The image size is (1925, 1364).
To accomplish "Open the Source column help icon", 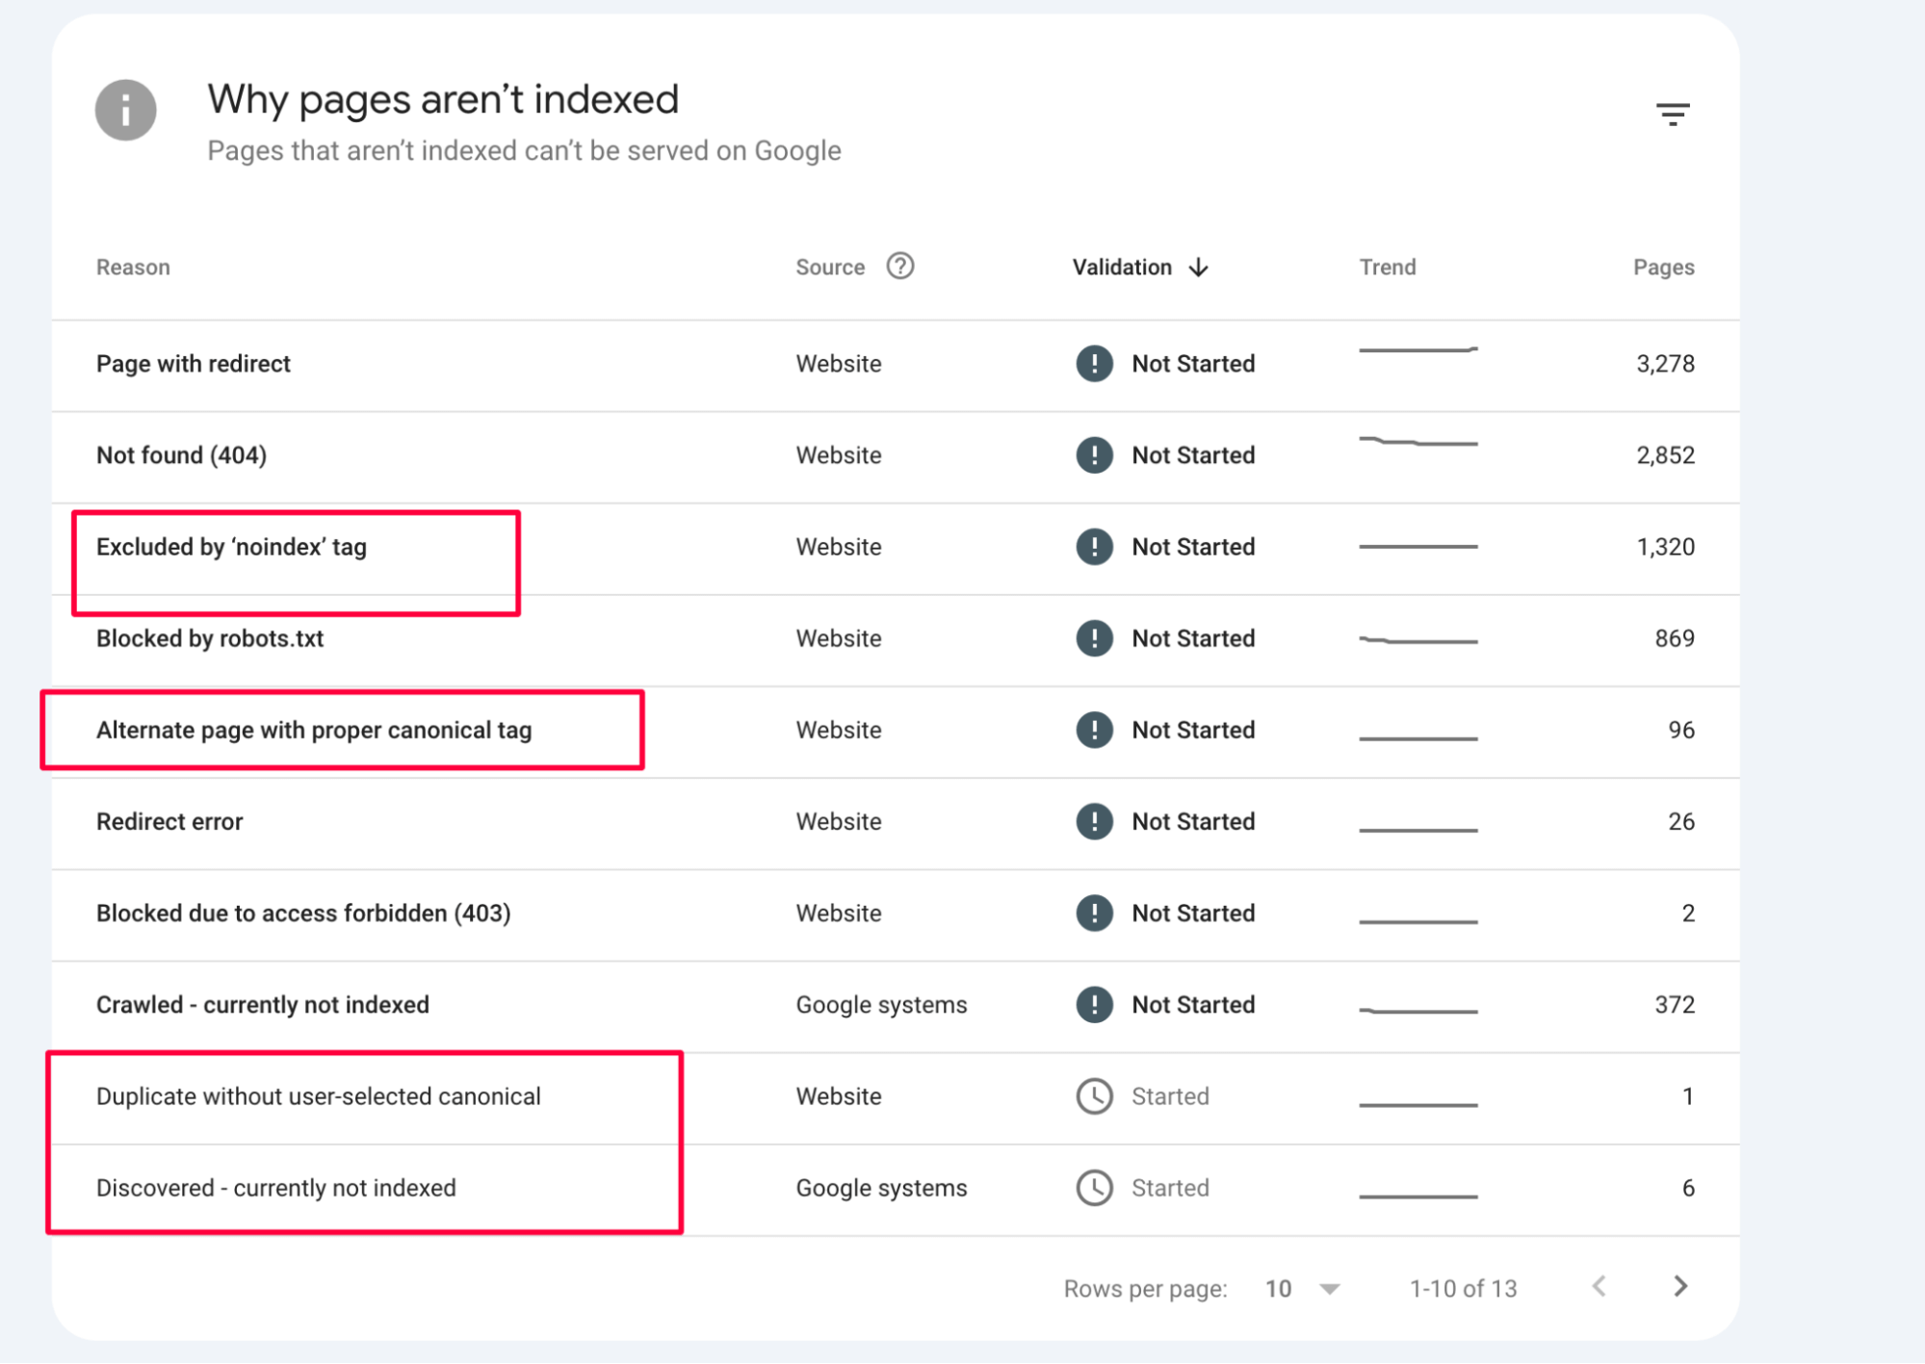I will point(900,266).
